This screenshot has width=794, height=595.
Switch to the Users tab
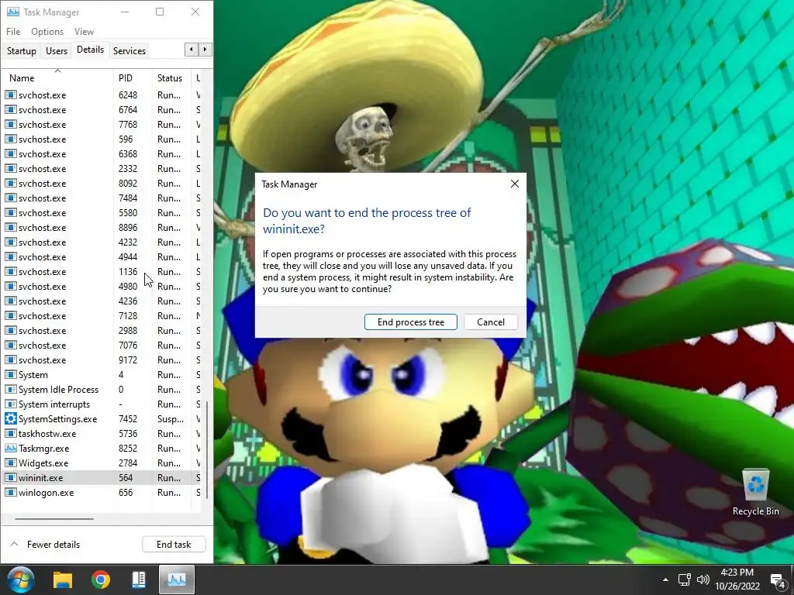coord(56,51)
